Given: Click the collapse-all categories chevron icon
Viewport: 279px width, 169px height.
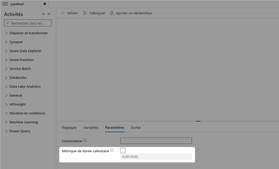Looking at the screenshot, I should 43,14.
